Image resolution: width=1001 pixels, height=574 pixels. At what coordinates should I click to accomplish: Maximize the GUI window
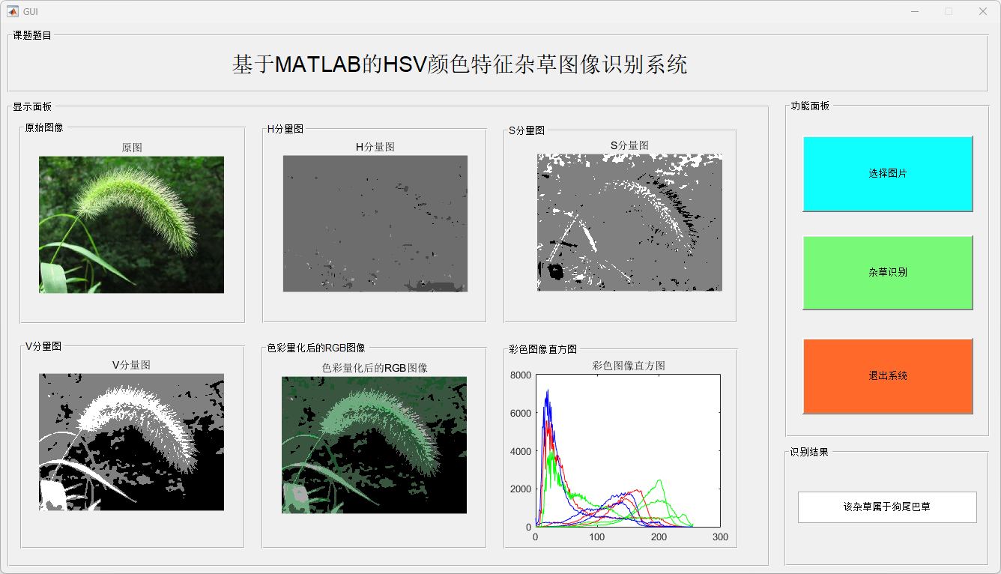pyautogui.click(x=949, y=11)
